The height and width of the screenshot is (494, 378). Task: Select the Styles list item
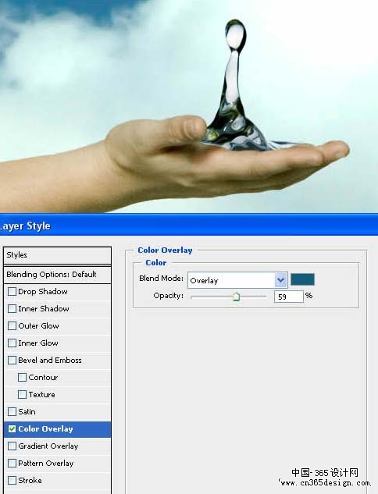coord(57,255)
